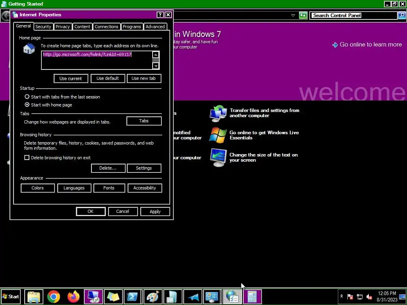Switch to the Content tab
This screenshot has width=407, height=305.
coord(82,27)
